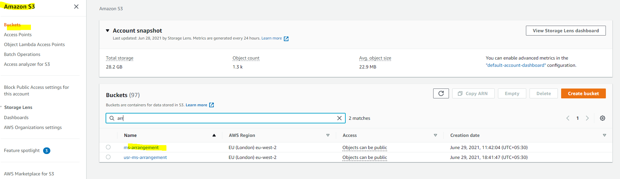This screenshot has width=620, height=179.
Task: Select the ms-arrangement bucket radio button
Action: [108, 147]
